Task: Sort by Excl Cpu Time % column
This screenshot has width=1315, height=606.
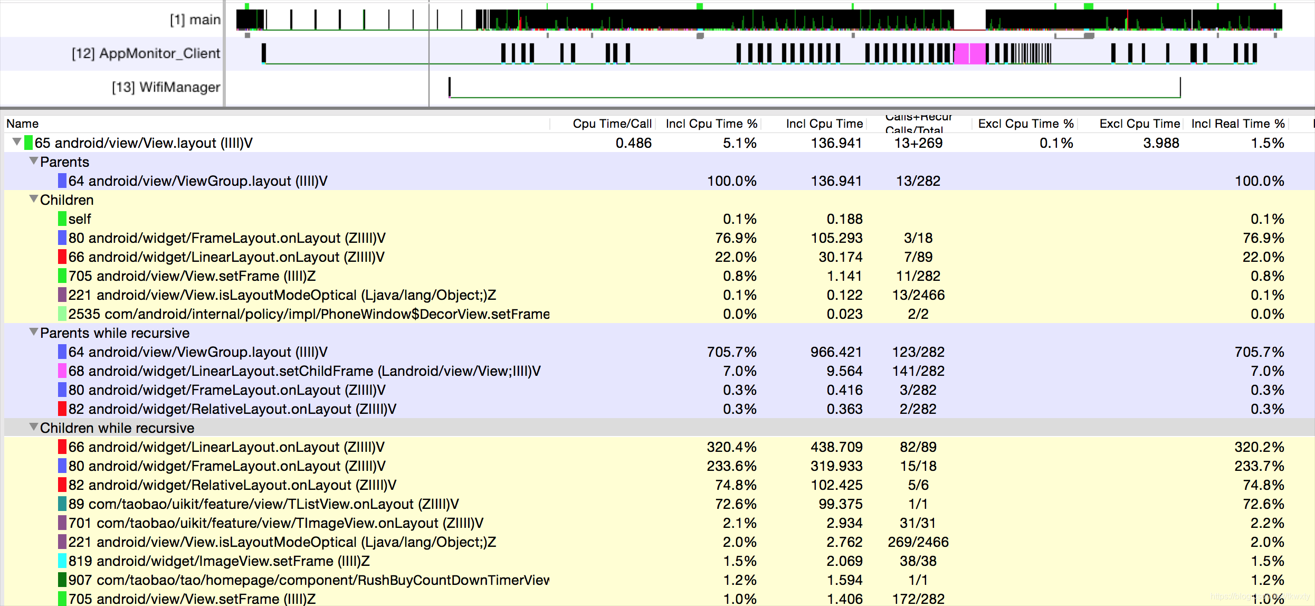Action: click(1026, 124)
